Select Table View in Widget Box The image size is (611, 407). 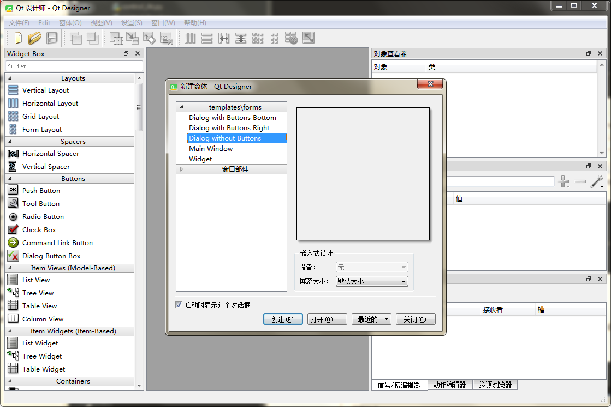pyautogui.click(x=39, y=306)
